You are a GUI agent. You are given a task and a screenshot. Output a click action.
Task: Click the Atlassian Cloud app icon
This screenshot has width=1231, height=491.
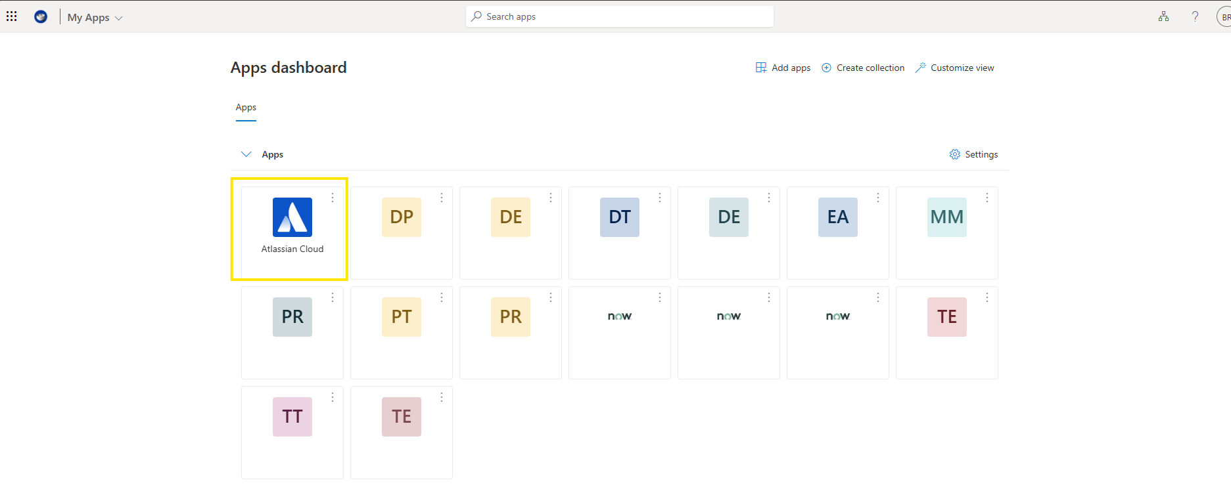(292, 217)
